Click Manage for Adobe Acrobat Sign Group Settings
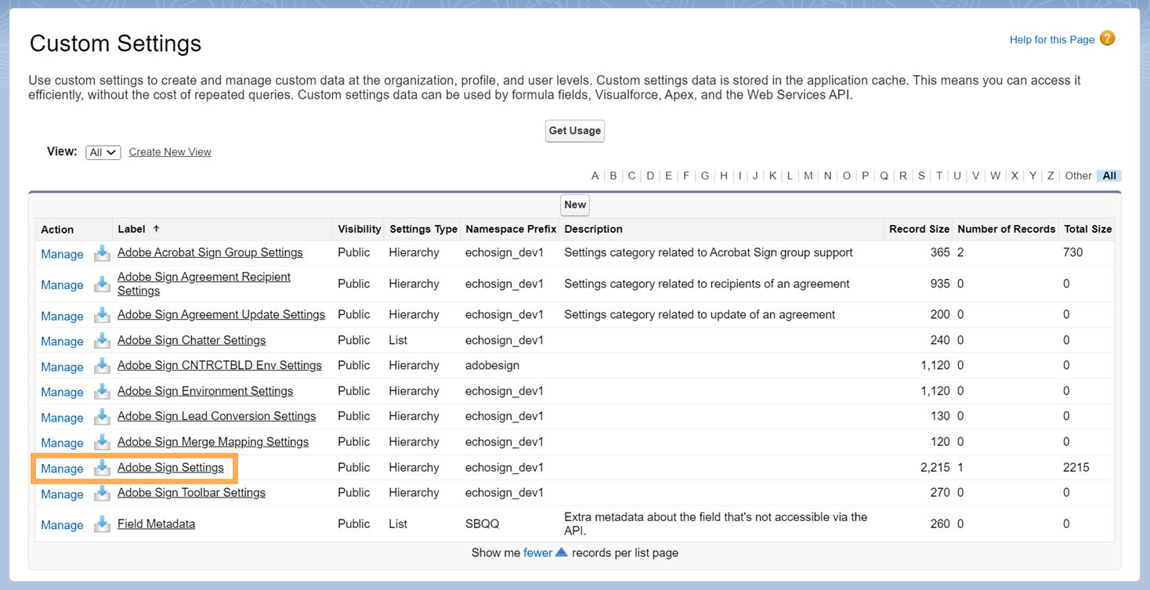1150x590 pixels. (x=62, y=254)
